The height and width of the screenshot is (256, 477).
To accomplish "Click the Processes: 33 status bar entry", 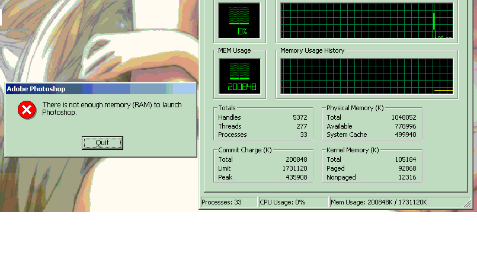I will (229, 202).
